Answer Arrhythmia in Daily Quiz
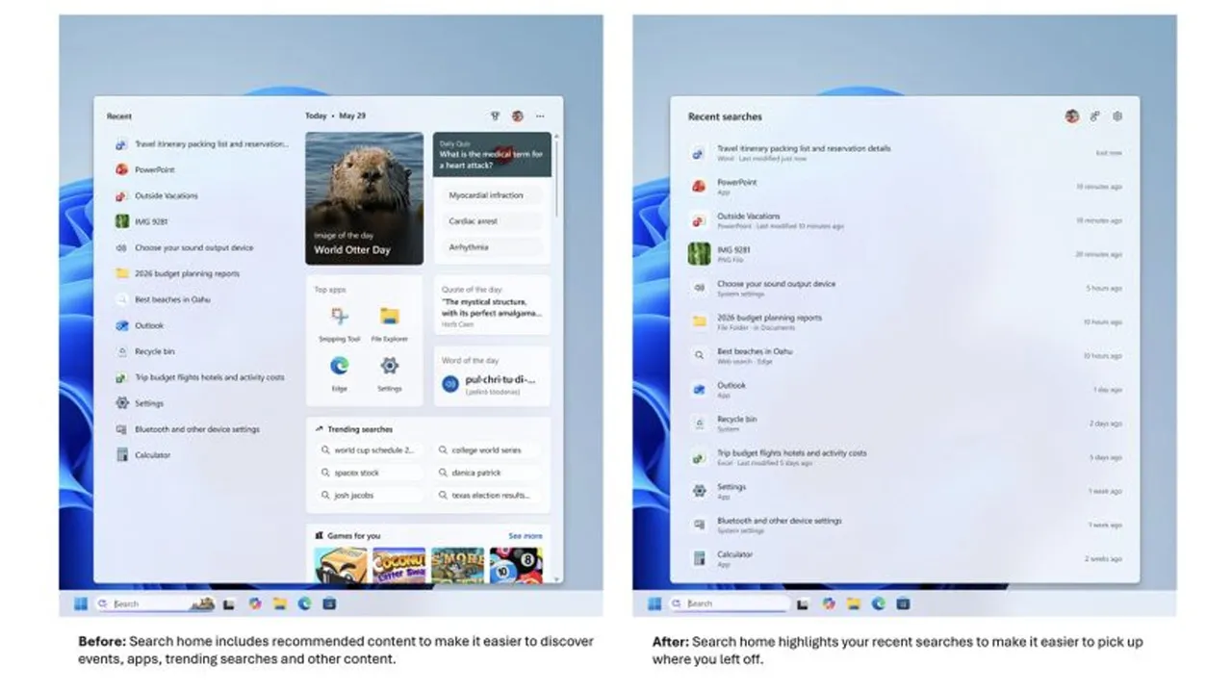Image resolution: width=1232 pixels, height=693 pixels. click(x=492, y=247)
